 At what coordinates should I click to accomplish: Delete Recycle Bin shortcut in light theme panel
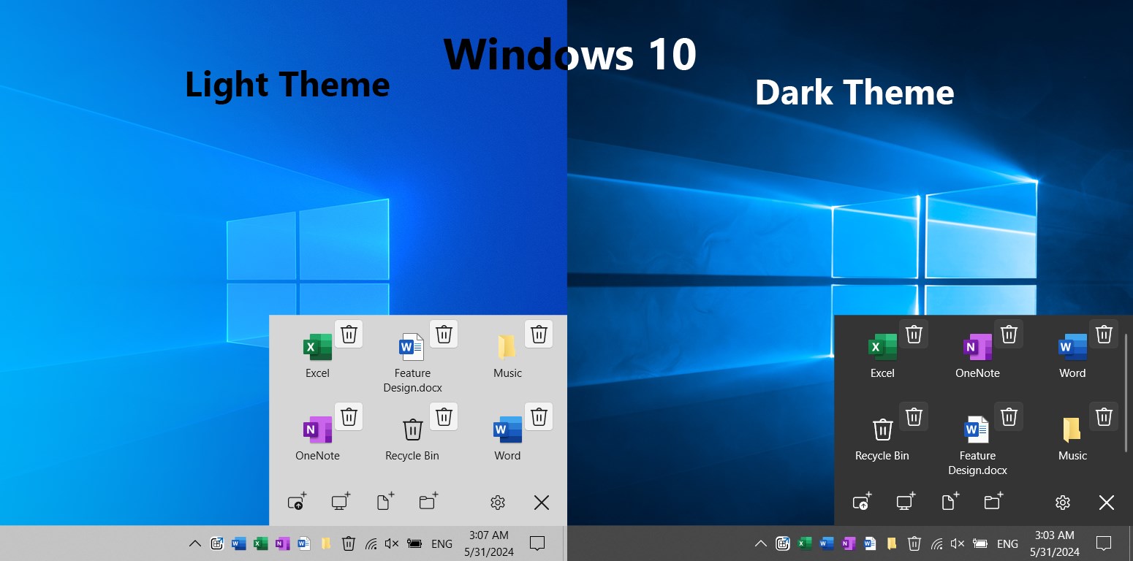444,416
